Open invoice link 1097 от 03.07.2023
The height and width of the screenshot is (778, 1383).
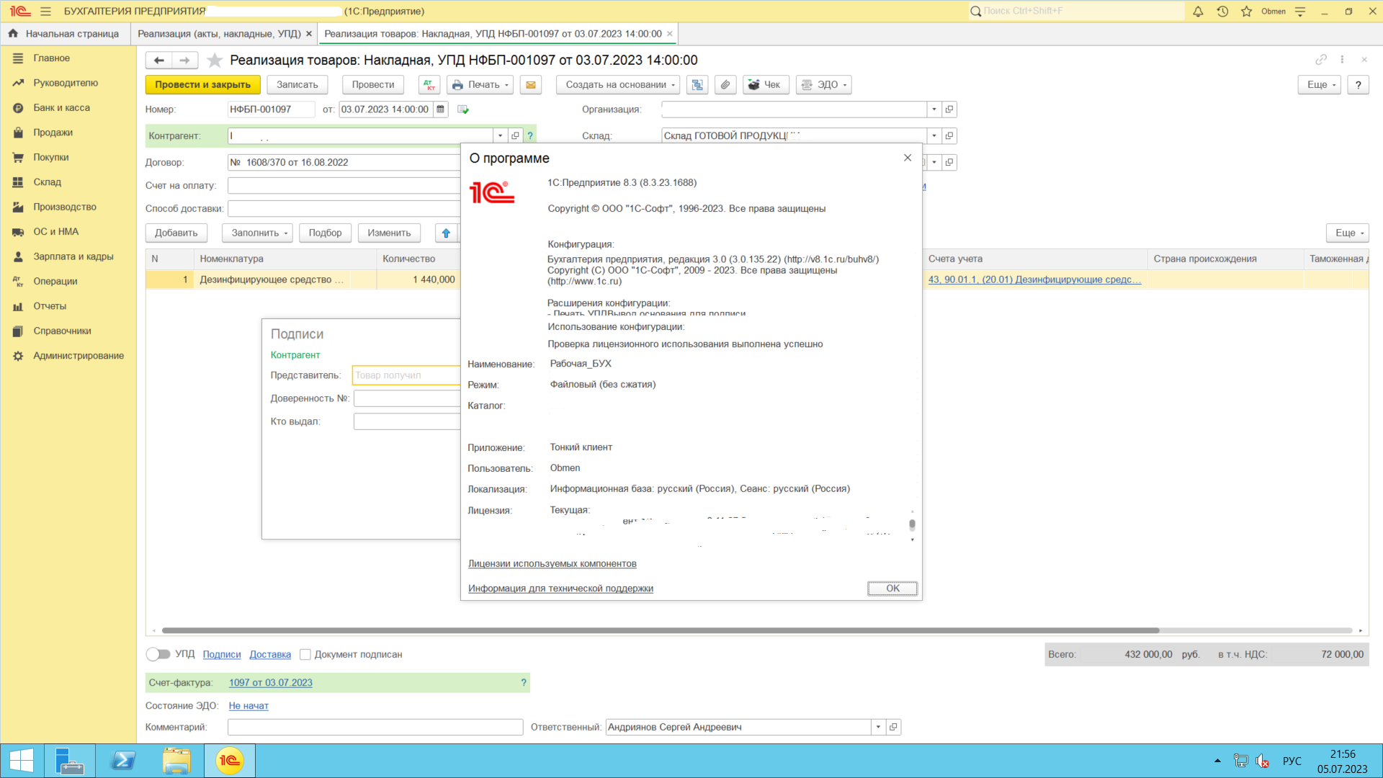[271, 683]
